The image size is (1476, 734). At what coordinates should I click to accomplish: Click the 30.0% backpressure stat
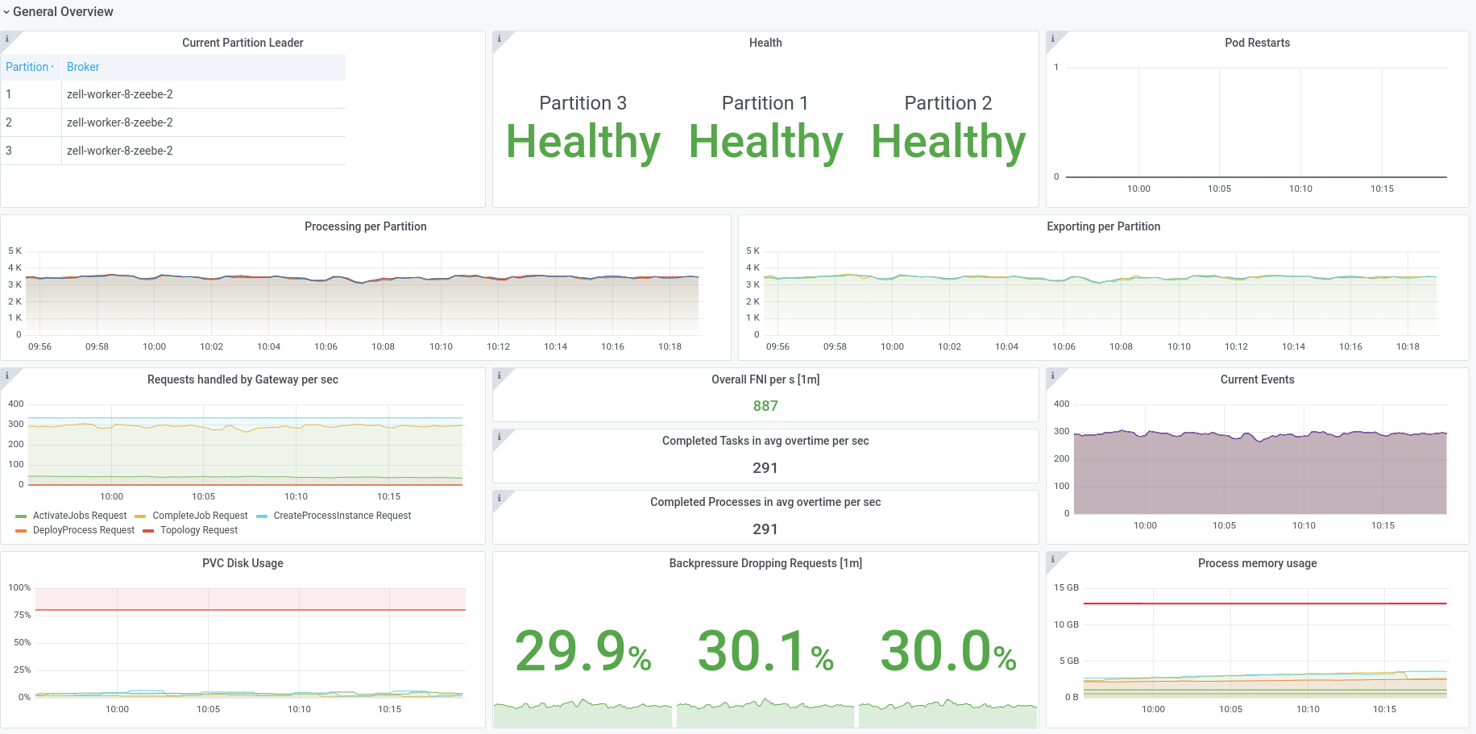[x=948, y=651]
